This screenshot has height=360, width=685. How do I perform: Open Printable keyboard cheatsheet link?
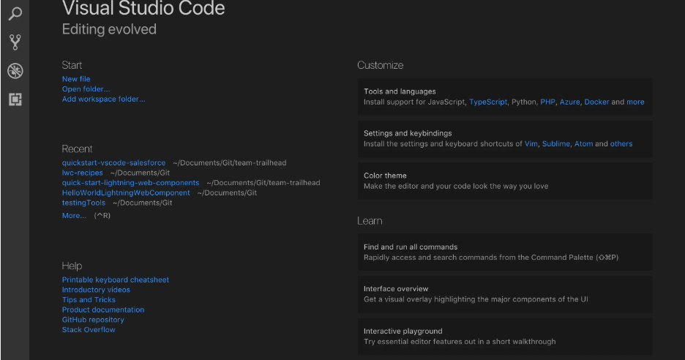pos(116,280)
